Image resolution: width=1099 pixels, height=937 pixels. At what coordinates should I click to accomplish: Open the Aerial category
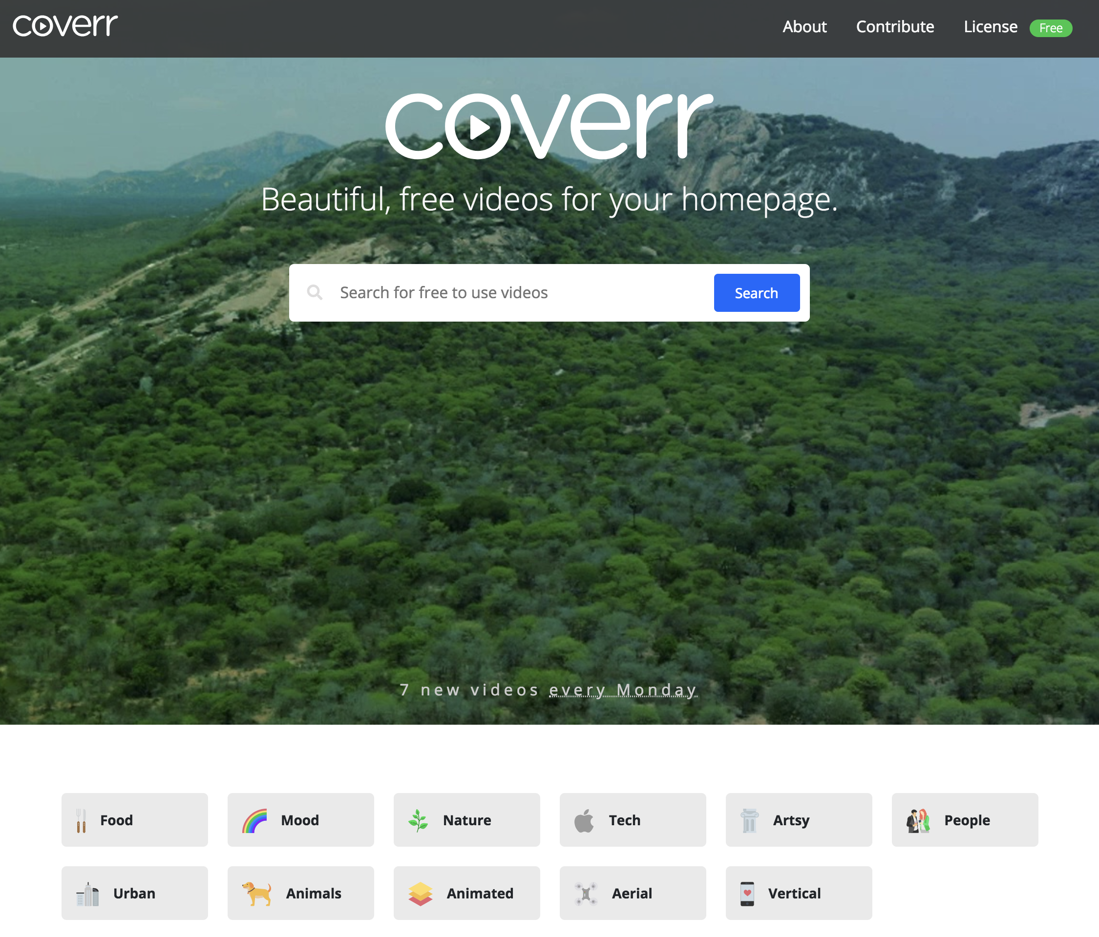633,893
